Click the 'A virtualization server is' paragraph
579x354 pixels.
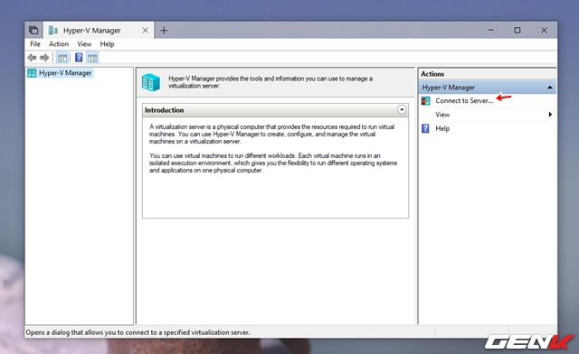(271, 134)
